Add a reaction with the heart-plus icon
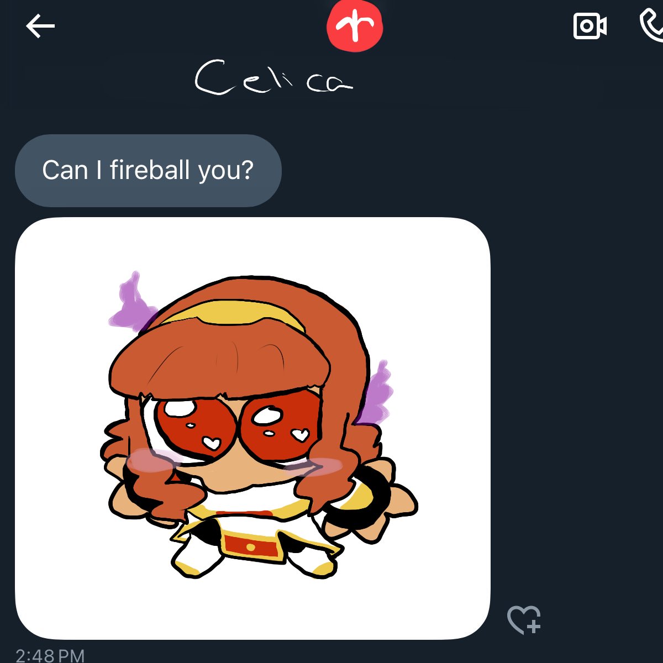 (524, 619)
